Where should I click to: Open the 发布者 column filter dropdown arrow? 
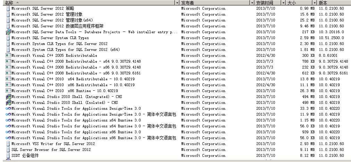[x=252, y=3]
